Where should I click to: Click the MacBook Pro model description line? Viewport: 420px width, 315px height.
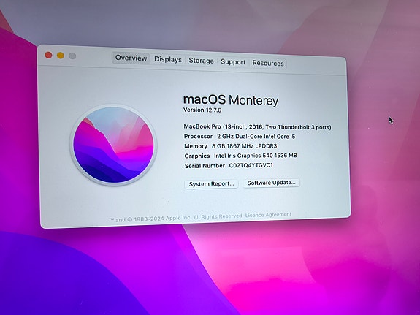point(257,127)
